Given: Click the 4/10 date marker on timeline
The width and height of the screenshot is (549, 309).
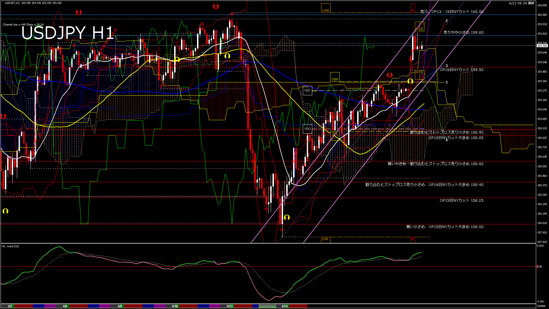Looking at the screenshot, I should (x=175, y=306).
